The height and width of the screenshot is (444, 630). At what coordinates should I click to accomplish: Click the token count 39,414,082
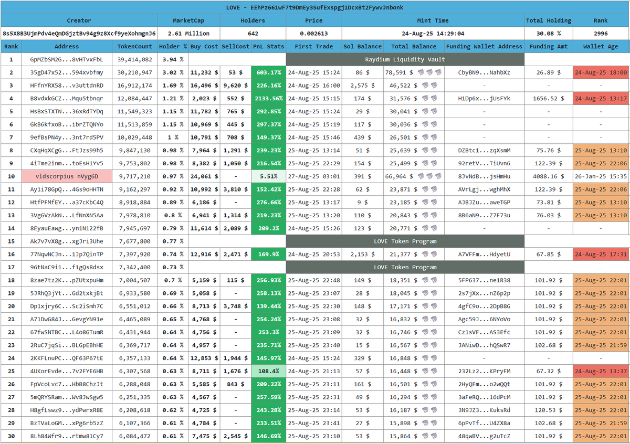(135, 59)
